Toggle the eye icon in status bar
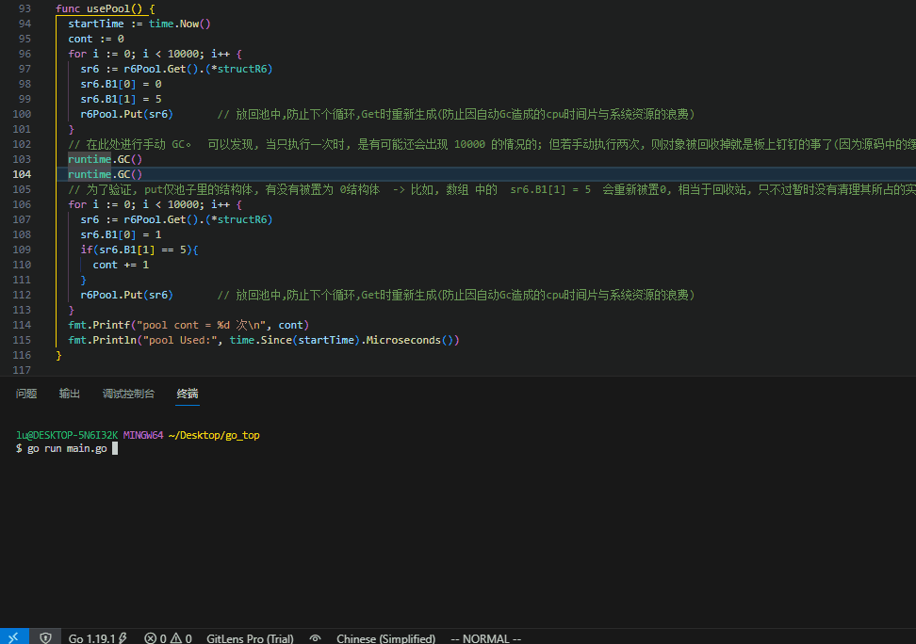This screenshot has width=916, height=644. 315,637
